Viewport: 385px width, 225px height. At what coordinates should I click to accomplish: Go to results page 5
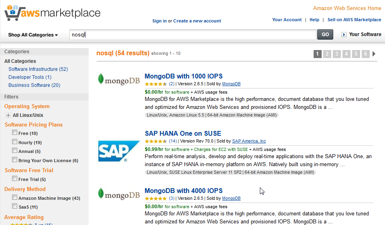[x=356, y=54]
